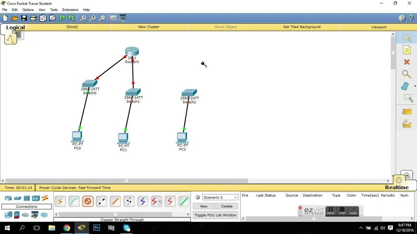Click the Logical workspace tab
Image resolution: width=417 pixels, height=234 pixels.
(x=15, y=28)
